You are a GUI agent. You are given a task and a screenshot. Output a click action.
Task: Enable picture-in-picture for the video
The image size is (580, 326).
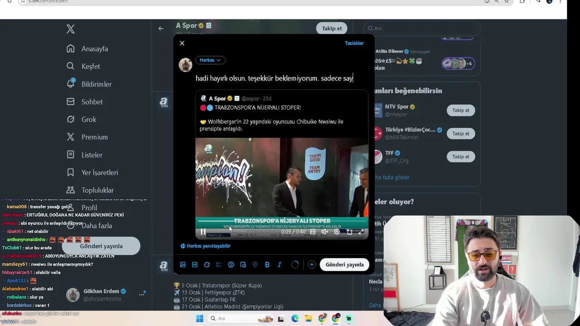(x=349, y=231)
